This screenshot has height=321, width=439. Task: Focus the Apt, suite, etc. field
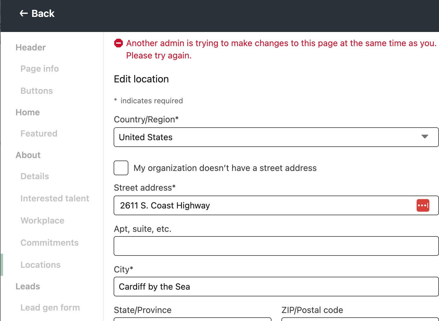[276, 246]
